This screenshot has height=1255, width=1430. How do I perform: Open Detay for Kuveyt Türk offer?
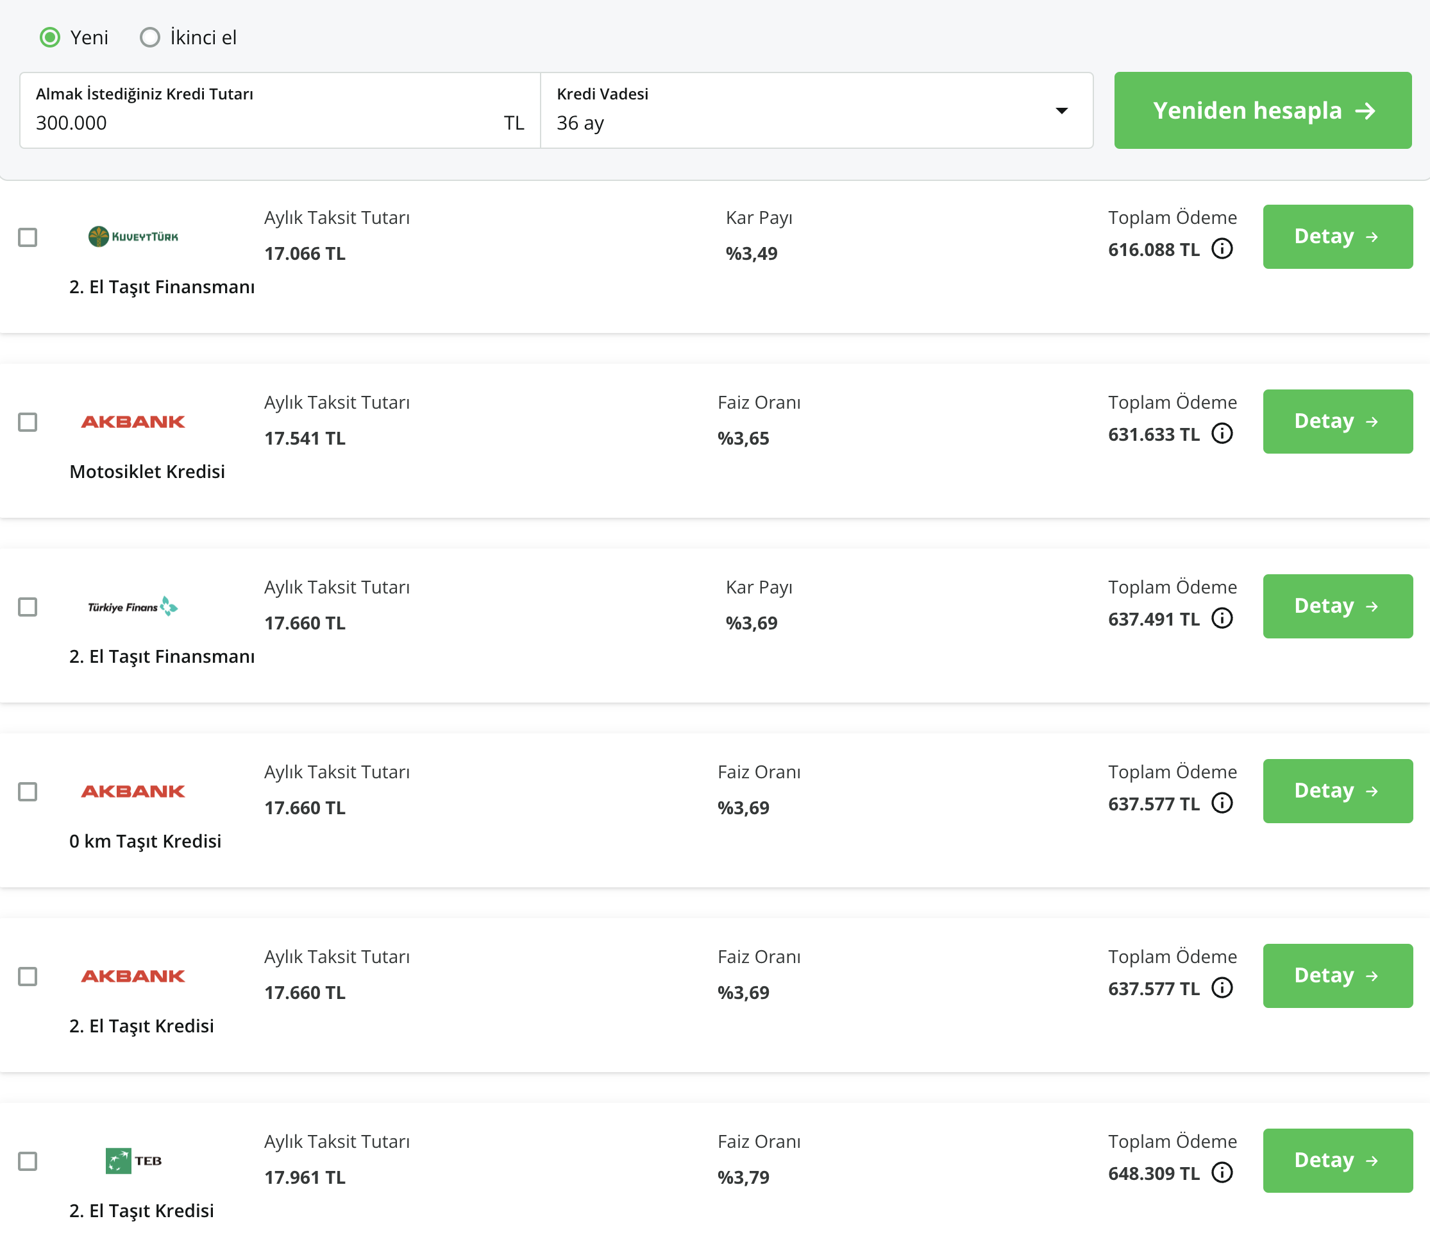[x=1338, y=237]
